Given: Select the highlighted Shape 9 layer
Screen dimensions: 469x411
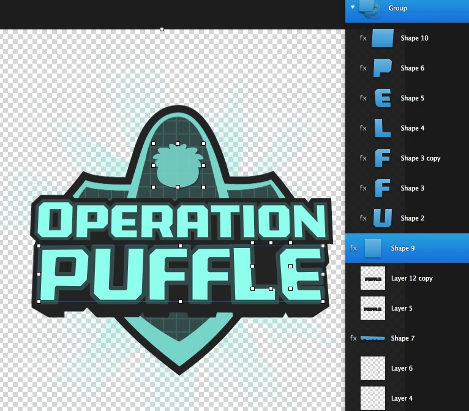Looking at the screenshot, I should click(407, 248).
